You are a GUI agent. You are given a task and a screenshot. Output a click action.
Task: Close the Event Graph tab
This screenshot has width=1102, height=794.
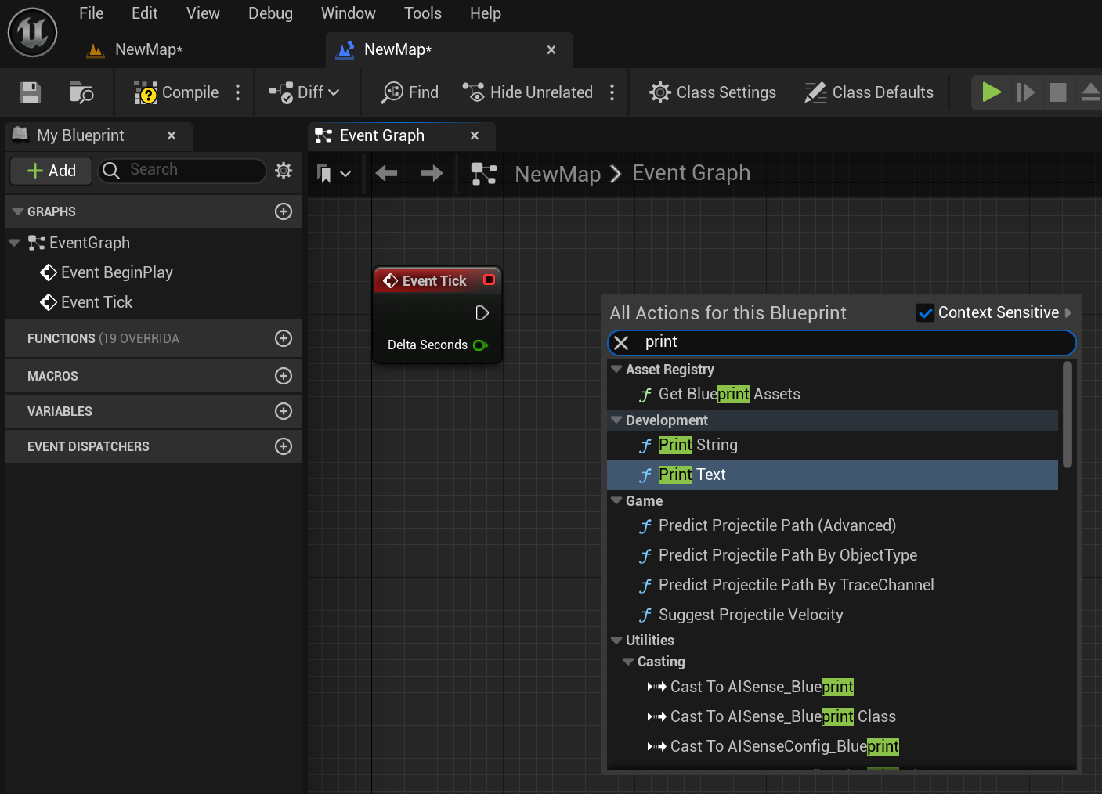[x=475, y=135]
